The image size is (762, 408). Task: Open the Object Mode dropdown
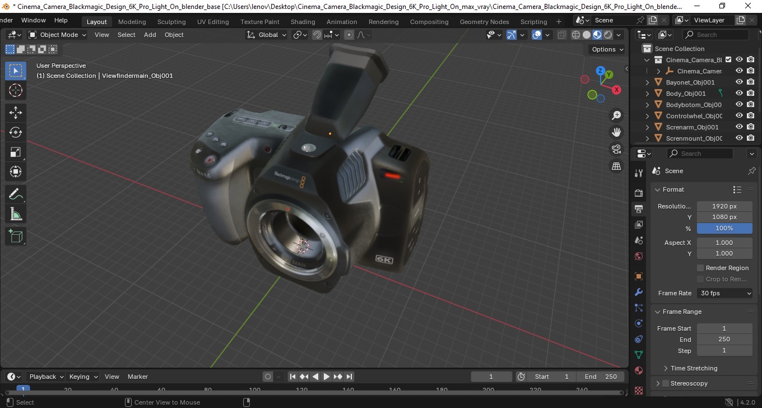pyautogui.click(x=58, y=35)
